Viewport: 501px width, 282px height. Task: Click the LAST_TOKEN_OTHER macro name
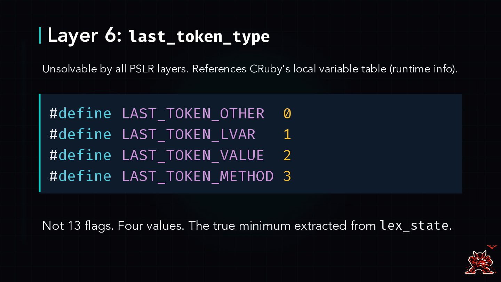[x=193, y=114]
